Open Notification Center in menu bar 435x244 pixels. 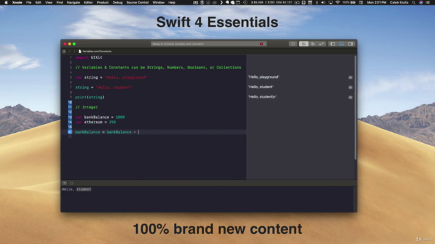click(428, 3)
